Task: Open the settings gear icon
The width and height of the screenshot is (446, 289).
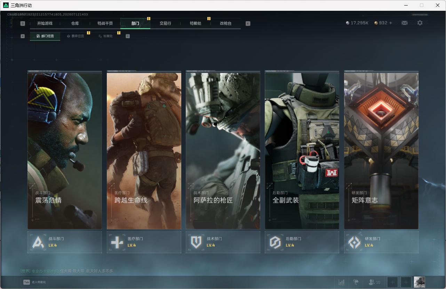Action: tap(420, 23)
